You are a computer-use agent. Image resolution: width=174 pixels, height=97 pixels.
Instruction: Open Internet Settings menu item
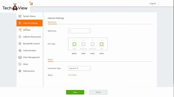pos(30,23)
